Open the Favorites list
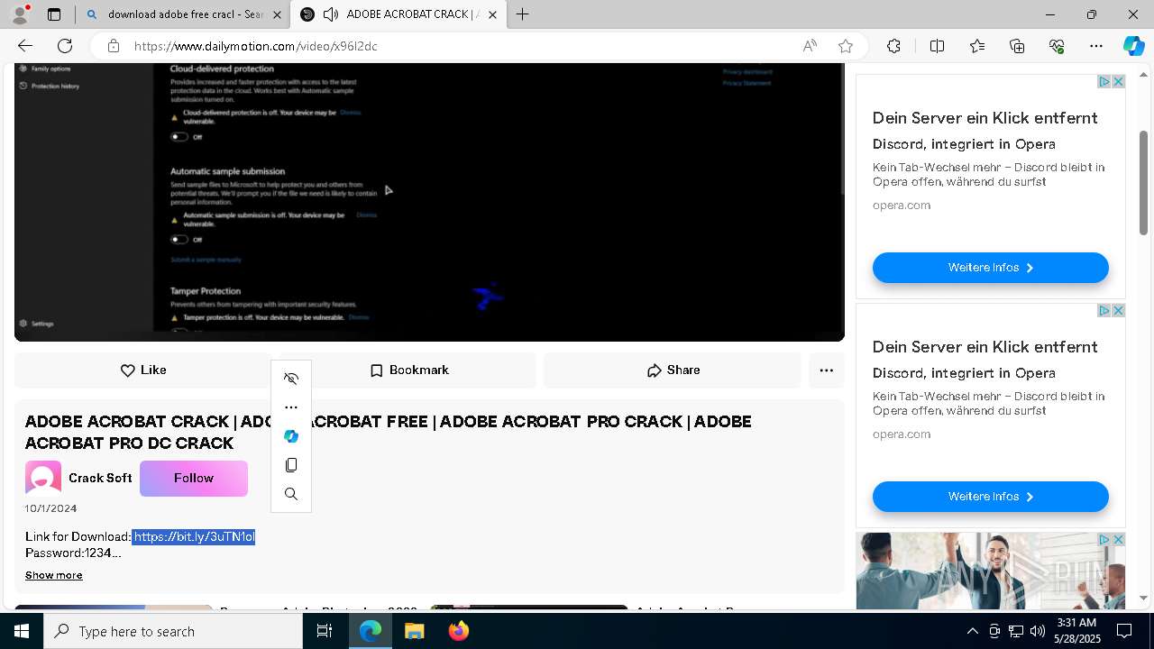 click(x=977, y=46)
